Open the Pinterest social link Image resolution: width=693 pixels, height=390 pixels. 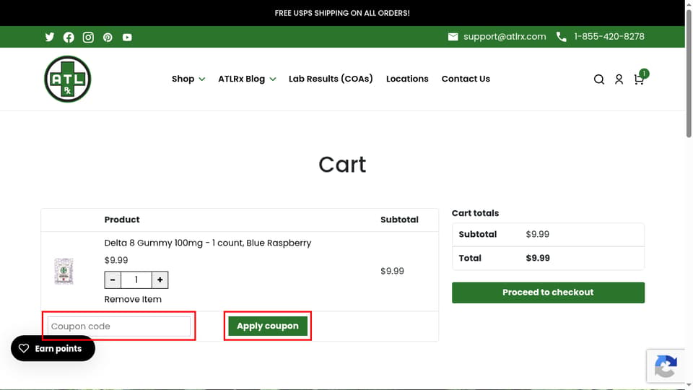[x=108, y=37]
